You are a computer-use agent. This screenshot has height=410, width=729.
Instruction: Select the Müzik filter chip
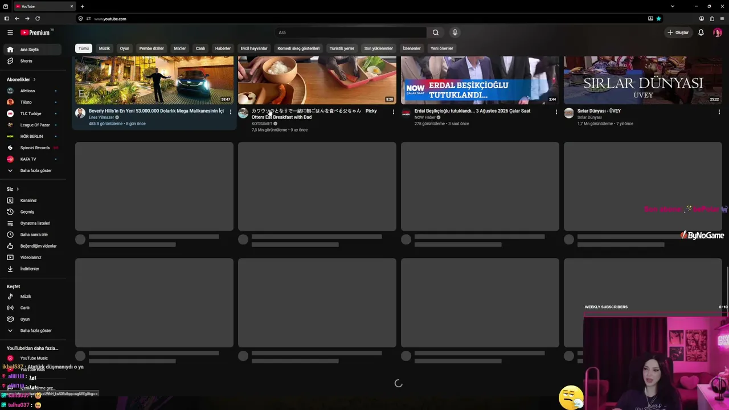pyautogui.click(x=104, y=48)
